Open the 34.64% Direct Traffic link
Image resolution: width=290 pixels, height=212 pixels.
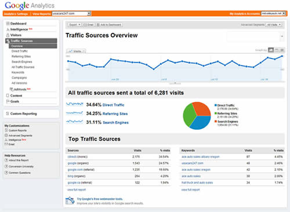coord(113,105)
